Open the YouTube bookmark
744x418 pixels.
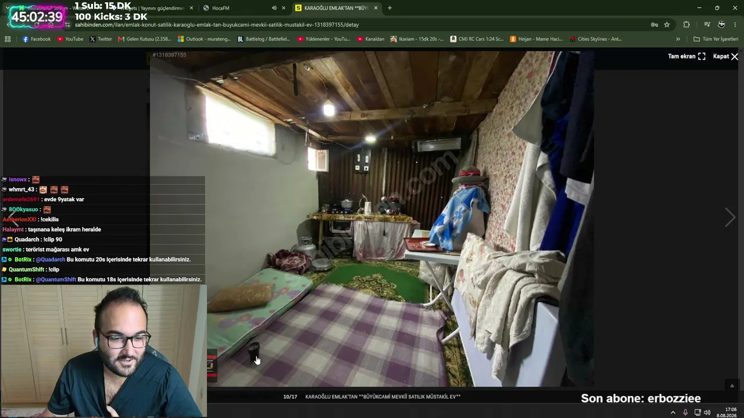point(70,39)
